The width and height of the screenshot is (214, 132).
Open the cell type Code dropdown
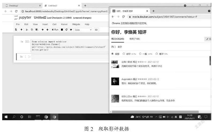point(83,30)
